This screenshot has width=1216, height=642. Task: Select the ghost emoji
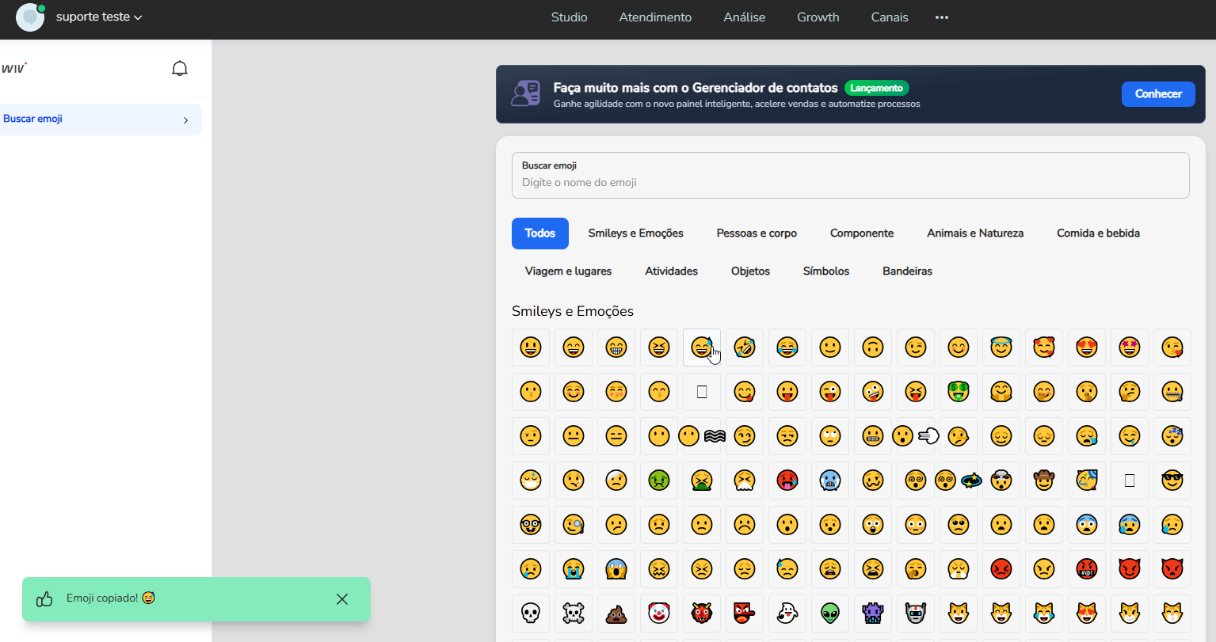tap(787, 614)
